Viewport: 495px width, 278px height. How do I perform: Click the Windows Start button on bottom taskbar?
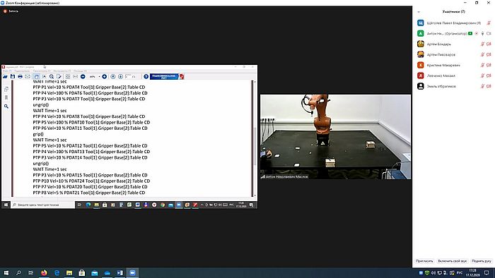(x=6, y=272)
